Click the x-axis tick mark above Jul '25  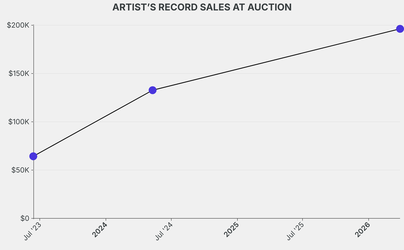303,220
